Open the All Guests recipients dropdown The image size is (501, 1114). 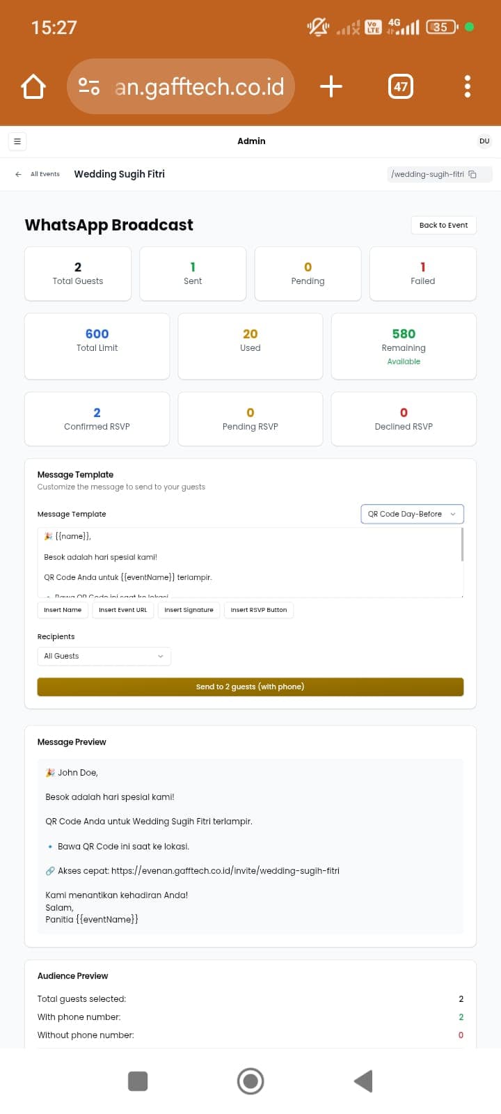pyautogui.click(x=104, y=656)
